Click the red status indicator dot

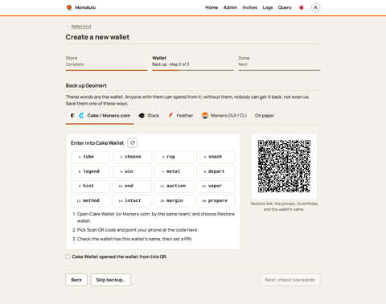coord(302,8)
